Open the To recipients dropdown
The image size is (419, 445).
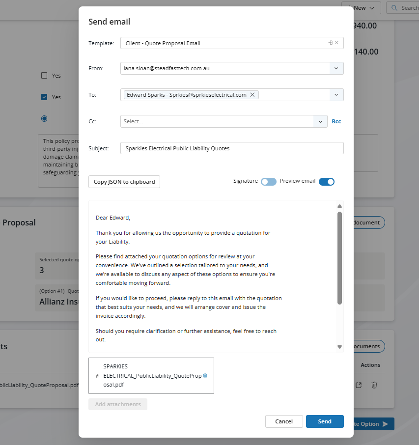click(x=336, y=95)
